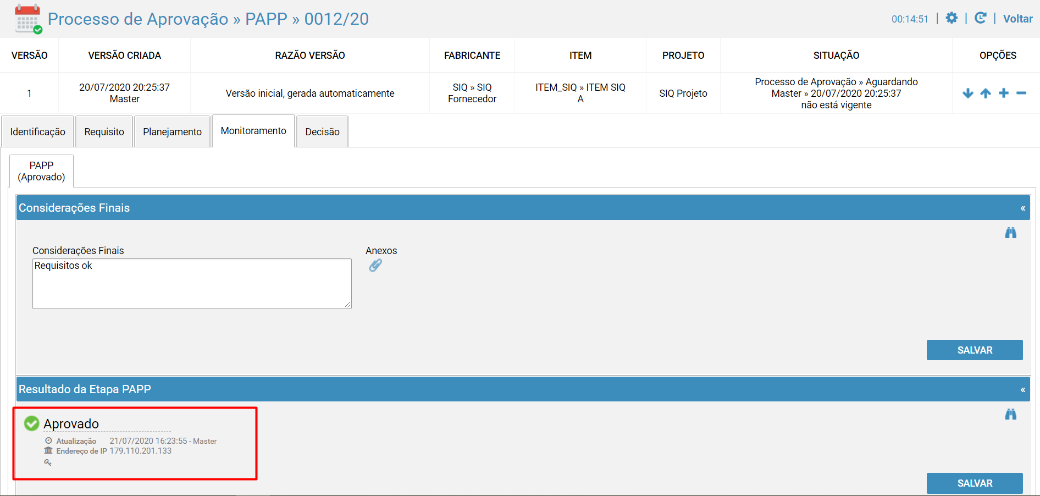The width and height of the screenshot is (1040, 496).
Task: Switch to the Identificação tab
Action: point(37,131)
